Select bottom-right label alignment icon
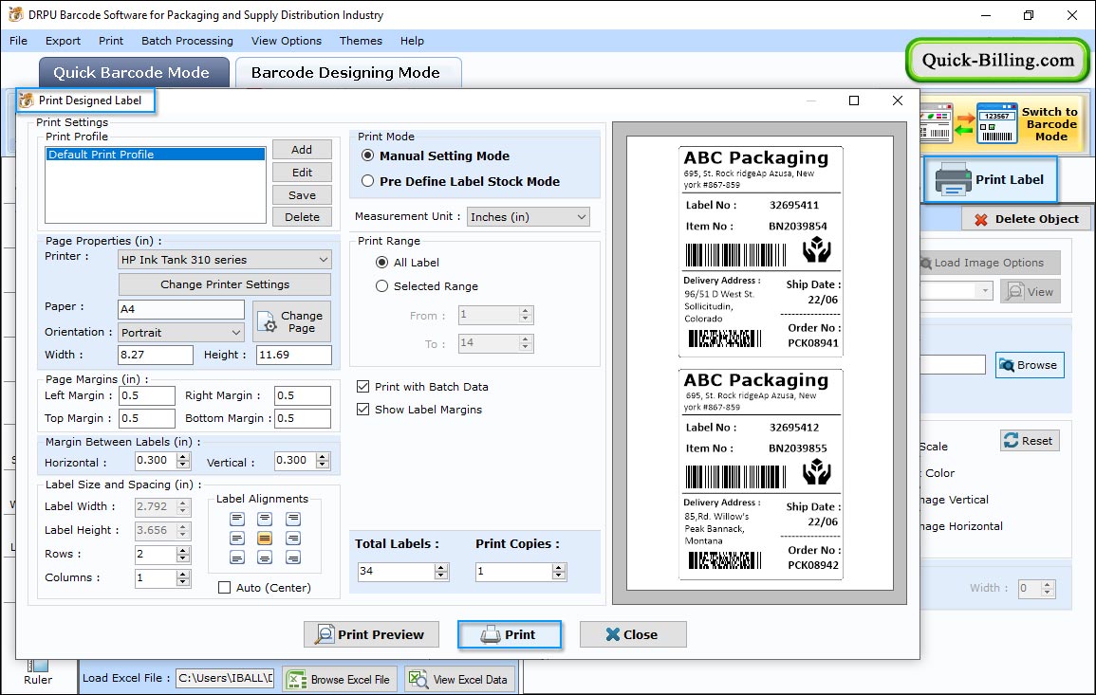 [x=293, y=558]
